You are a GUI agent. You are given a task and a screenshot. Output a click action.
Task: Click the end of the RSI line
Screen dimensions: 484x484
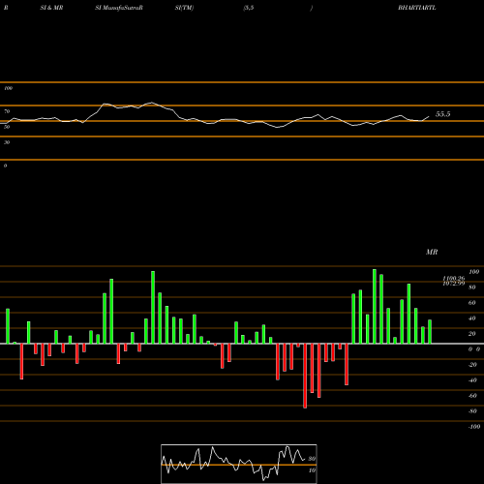[429, 116]
